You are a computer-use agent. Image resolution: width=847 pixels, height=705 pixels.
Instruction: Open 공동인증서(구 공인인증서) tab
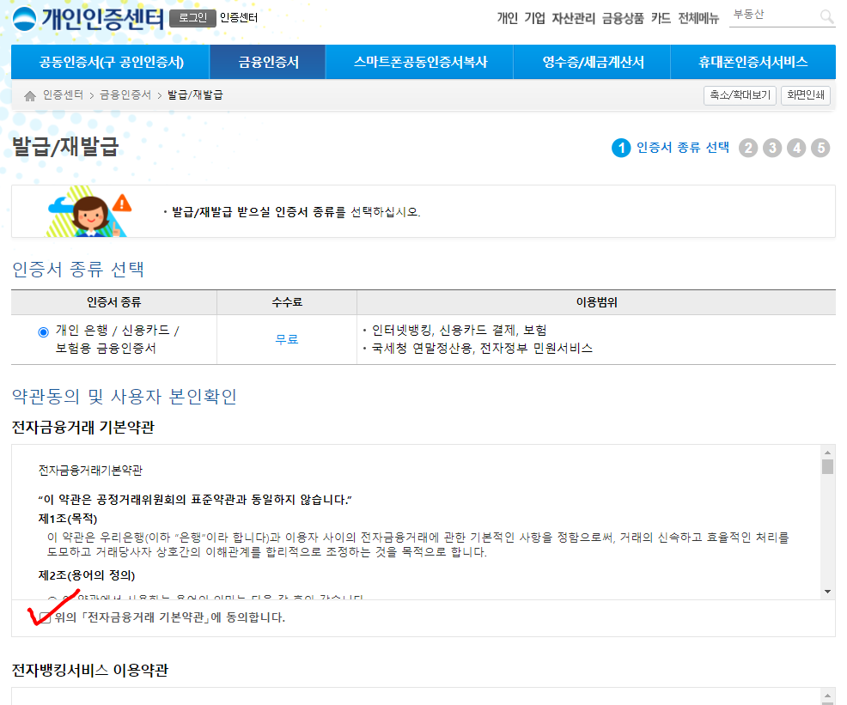coord(111,62)
